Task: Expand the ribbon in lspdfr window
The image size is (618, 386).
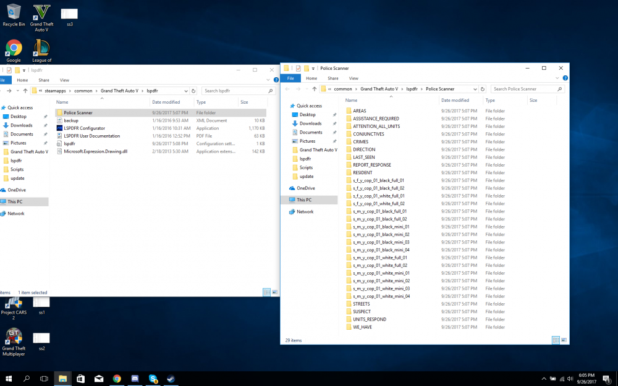Action: tap(268, 80)
